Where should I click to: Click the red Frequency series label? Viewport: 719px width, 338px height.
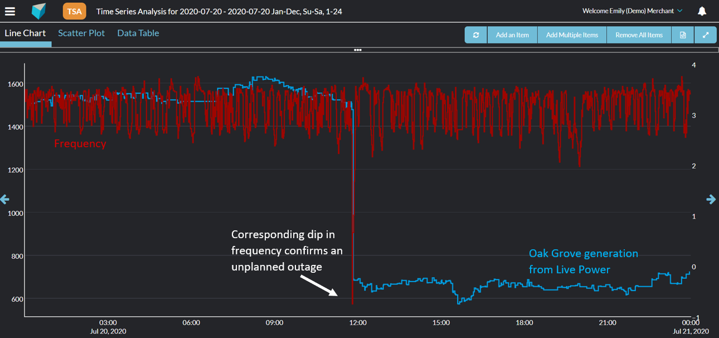(80, 143)
